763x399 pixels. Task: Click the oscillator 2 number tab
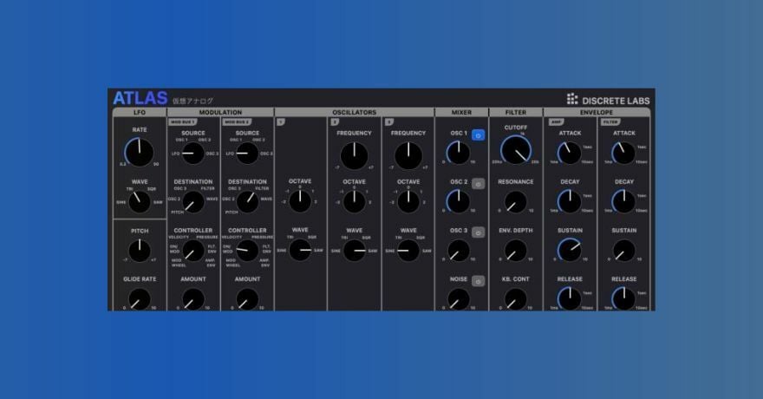[335, 122]
